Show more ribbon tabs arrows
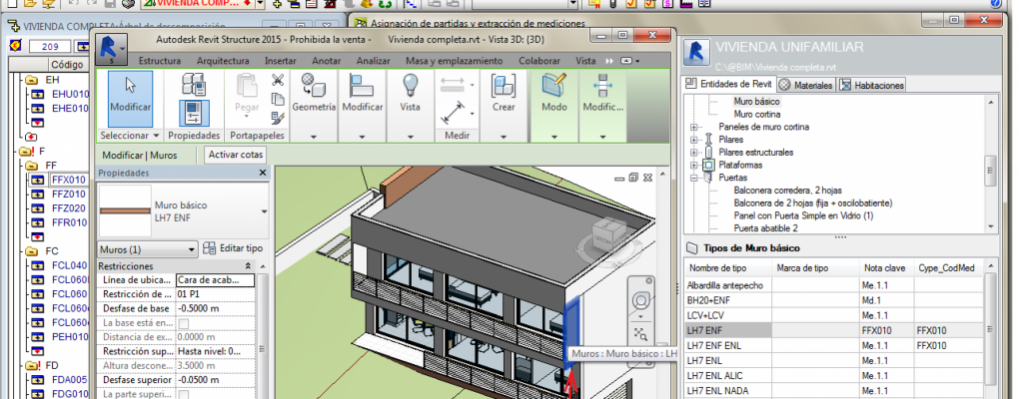Screen dimensions: 1019x399 pyautogui.click(x=609, y=60)
